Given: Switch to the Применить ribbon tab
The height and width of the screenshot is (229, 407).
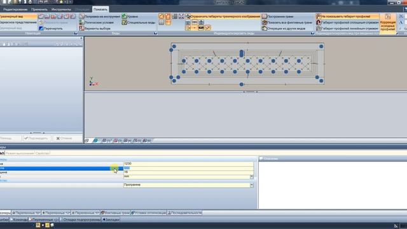Looking at the screenshot, I should pos(39,10).
